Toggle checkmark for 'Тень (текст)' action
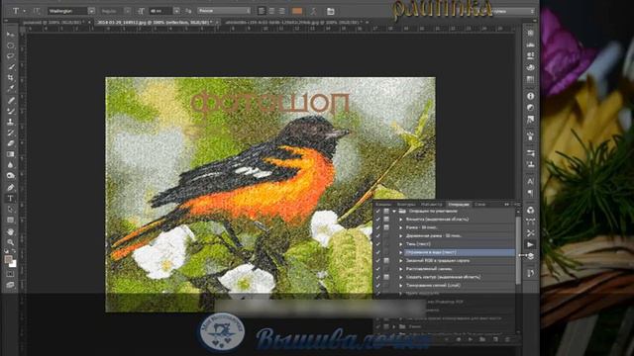The width and height of the screenshot is (634, 356). (378, 244)
